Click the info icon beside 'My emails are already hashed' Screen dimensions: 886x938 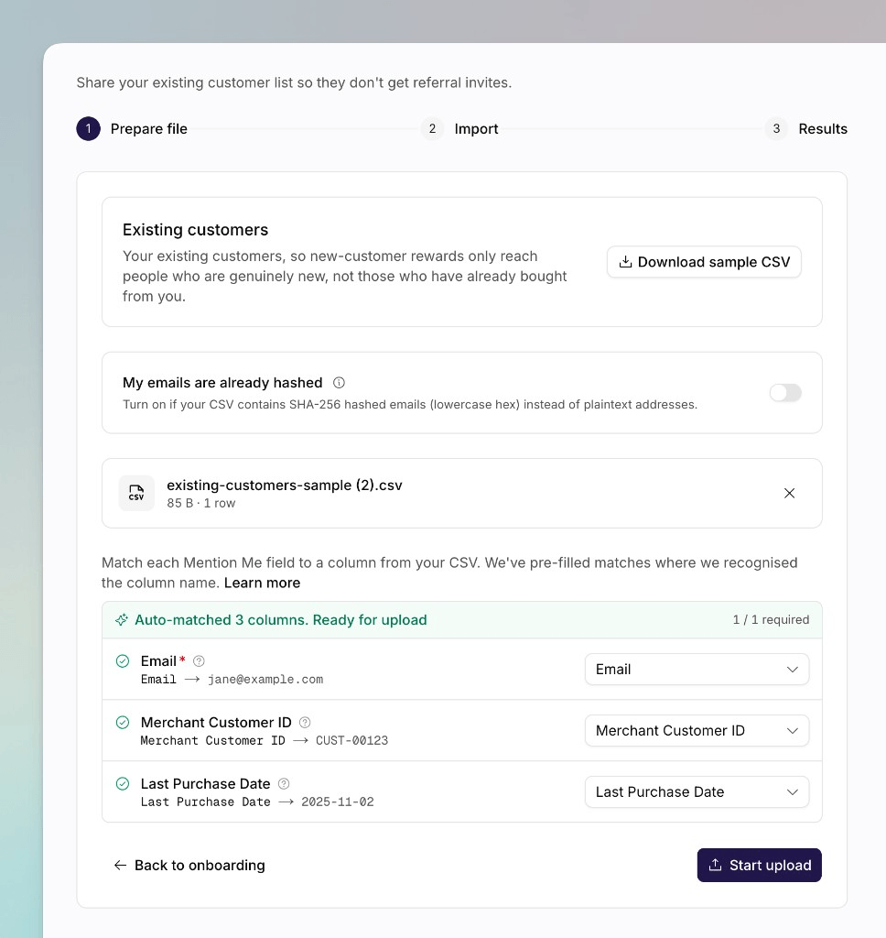pyautogui.click(x=339, y=383)
